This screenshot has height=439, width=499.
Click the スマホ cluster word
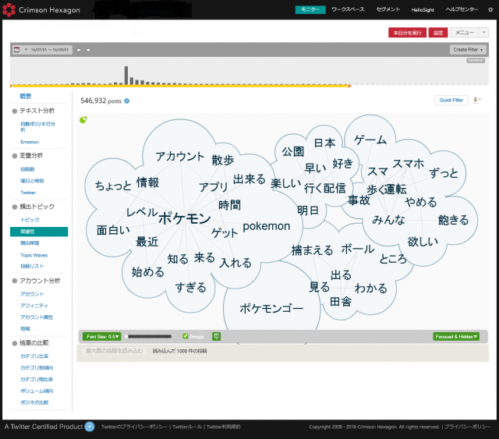409,164
